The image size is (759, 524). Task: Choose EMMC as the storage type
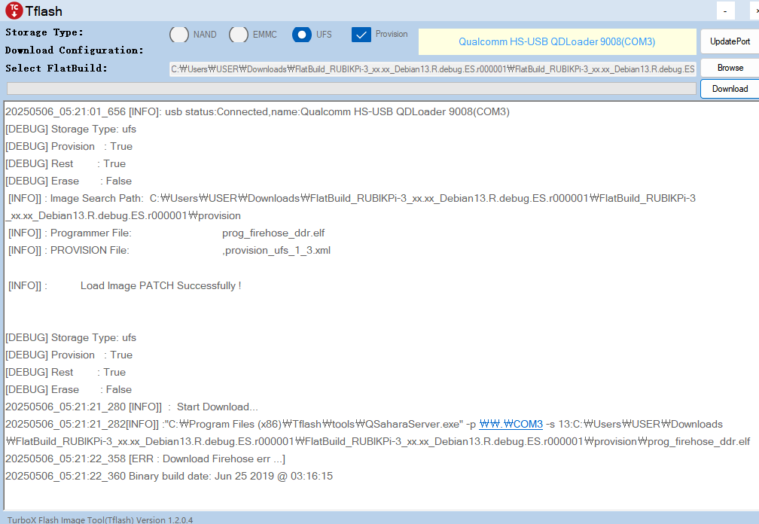pos(239,35)
